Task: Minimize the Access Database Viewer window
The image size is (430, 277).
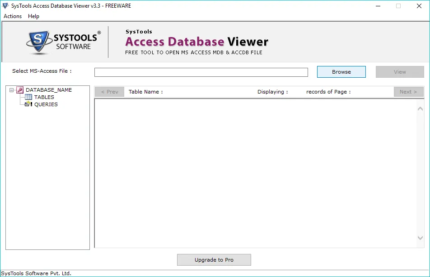Action: (378, 6)
